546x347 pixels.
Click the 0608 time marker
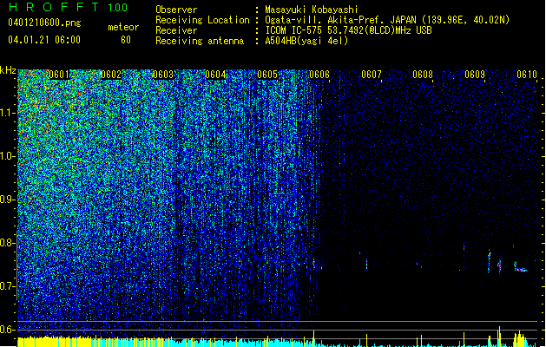coord(423,75)
